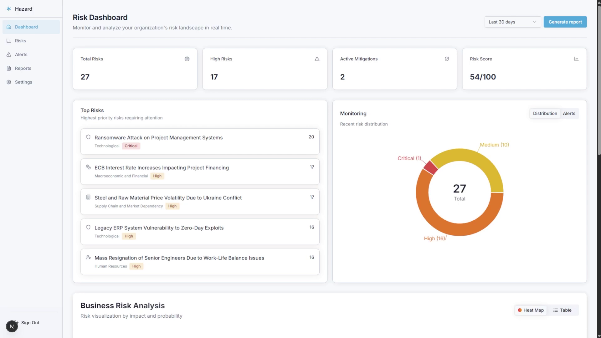The width and height of the screenshot is (601, 338).
Task: Click the shield icon beside Ransomware Attack risk
Action: [88, 137]
